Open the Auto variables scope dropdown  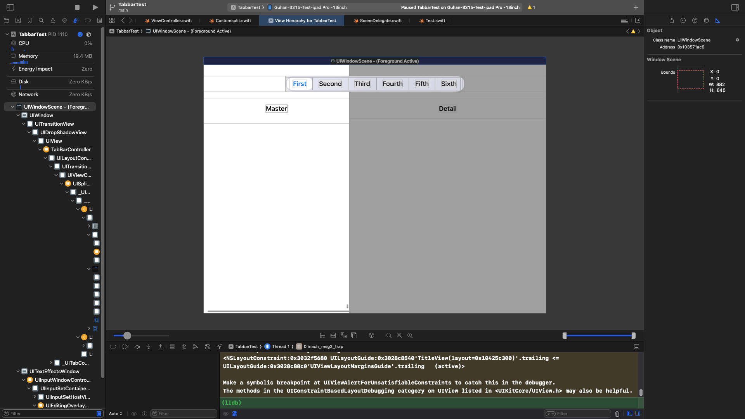116,414
